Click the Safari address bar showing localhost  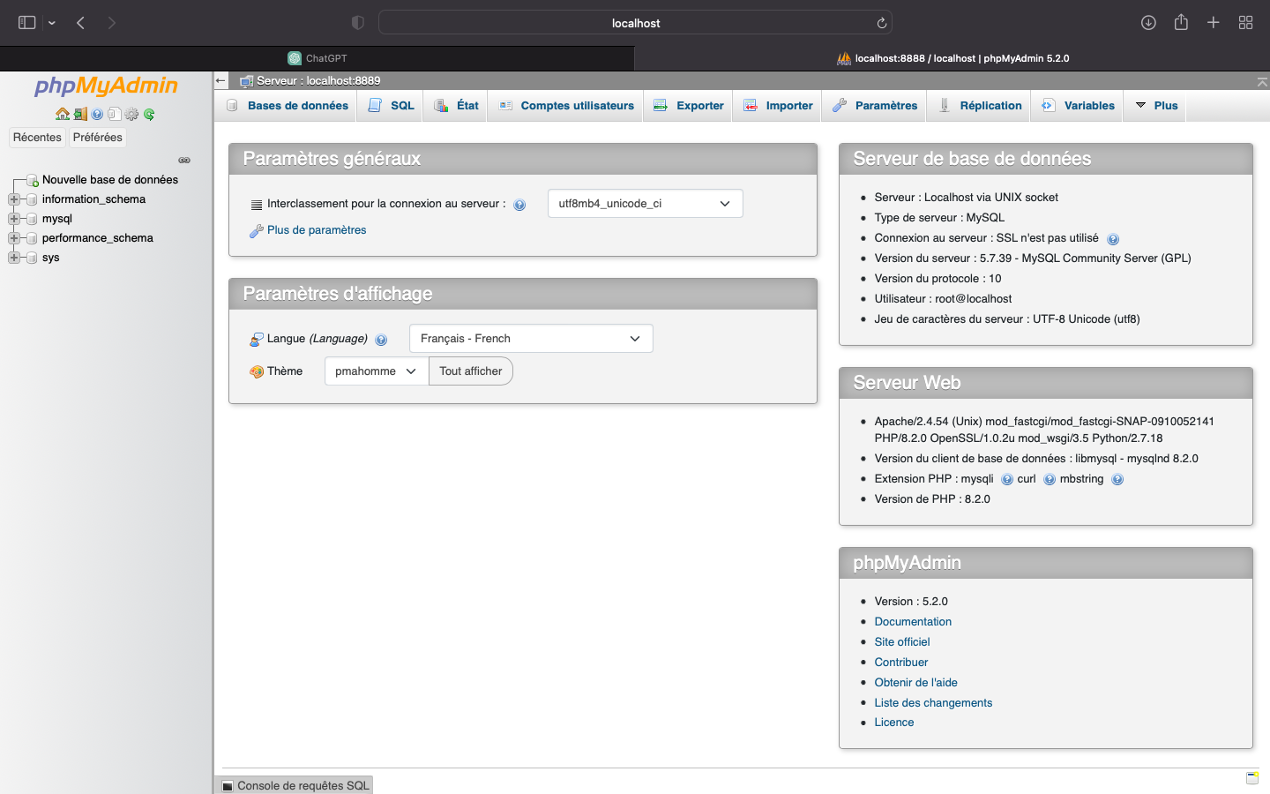point(635,23)
